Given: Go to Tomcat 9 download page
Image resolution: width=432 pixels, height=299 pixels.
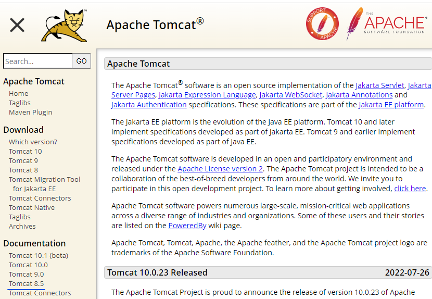Looking at the screenshot, I should pyautogui.click(x=23, y=160).
